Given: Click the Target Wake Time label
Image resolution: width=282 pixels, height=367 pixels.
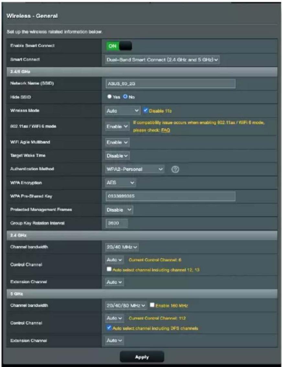Looking at the screenshot, I should pyautogui.click(x=28, y=155).
